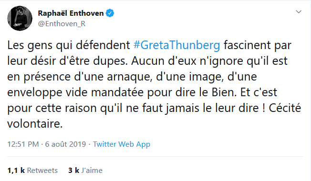Image resolution: width=311 pixels, height=181 pixels.
Task: View the 1,1 k retweets count
Action: pyautogui.click(x=16, y=171)
